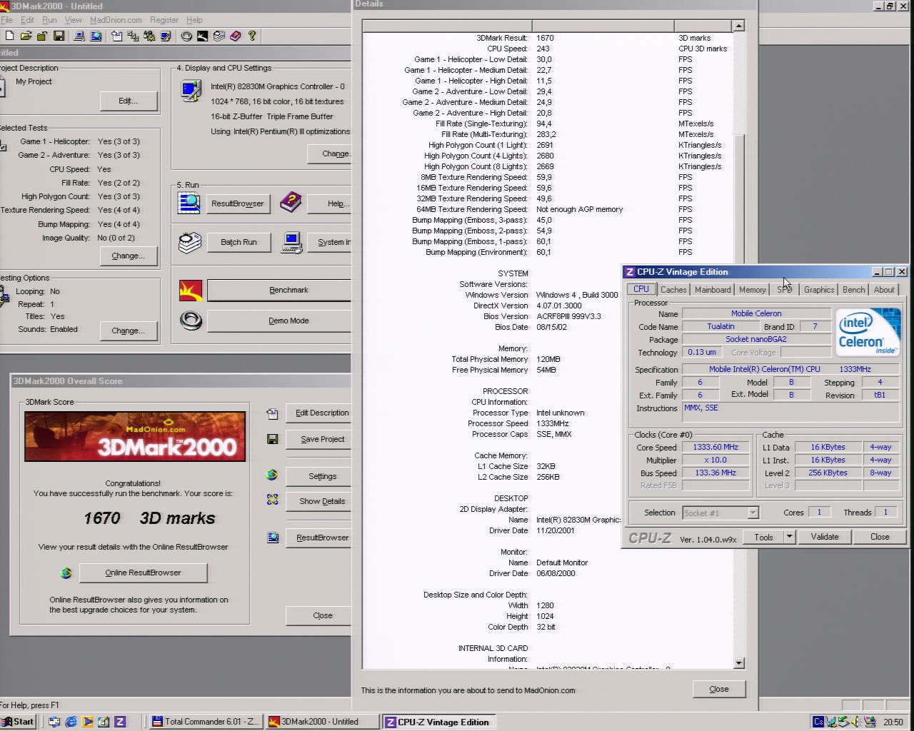914x731 pixels.
Task: Click the Batch Run stack icon
Action: click(x=190, y=243)
